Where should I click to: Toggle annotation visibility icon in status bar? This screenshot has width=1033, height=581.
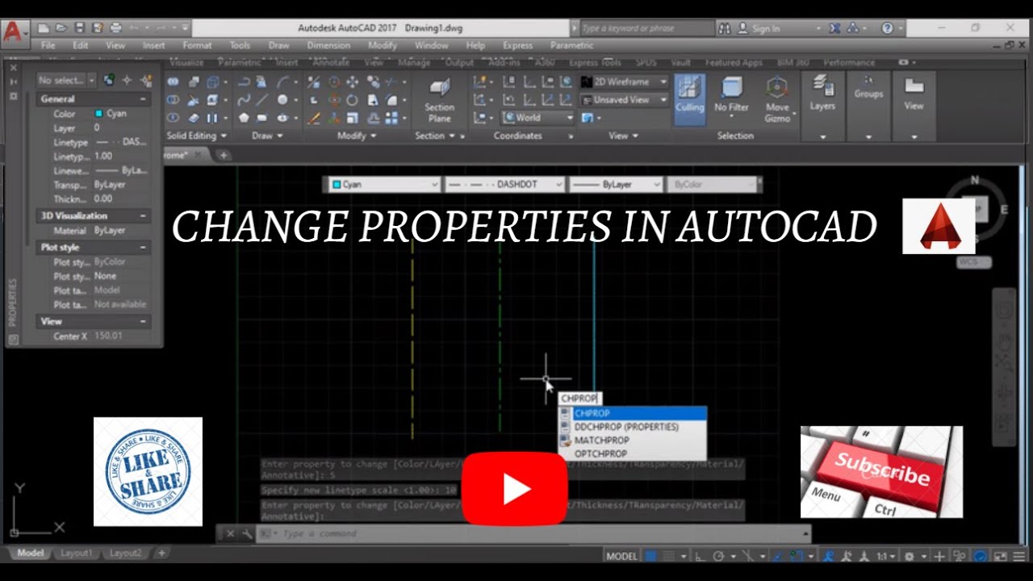[x=829, y=556]
